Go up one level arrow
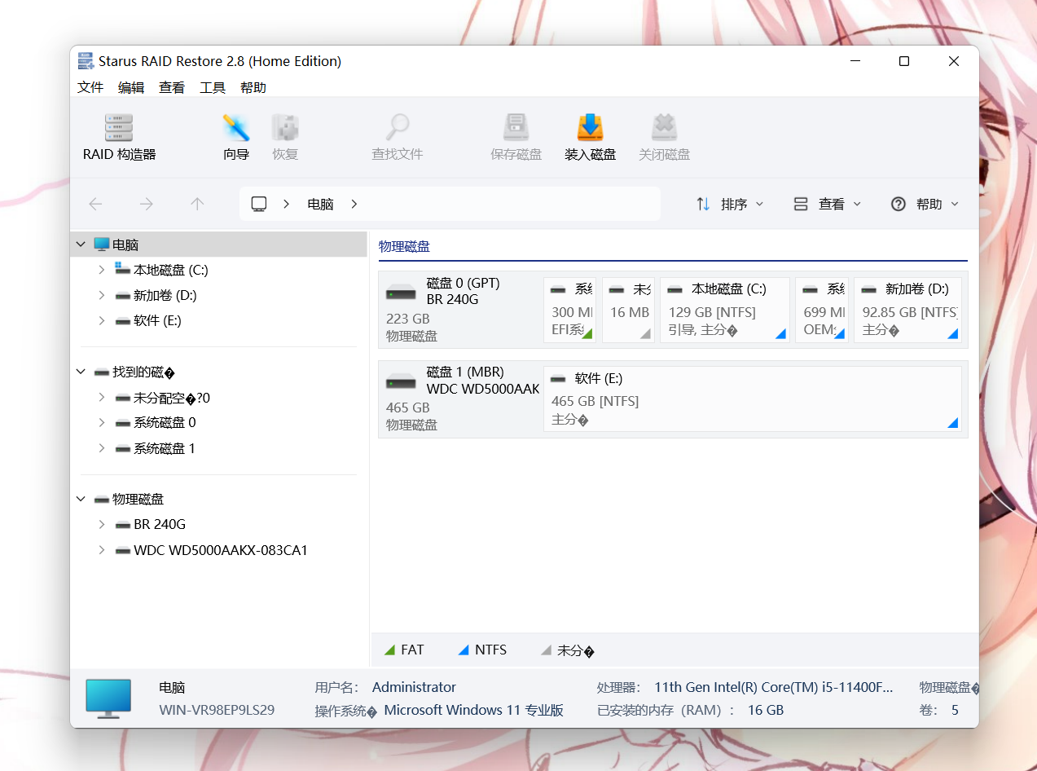 tap(197, 204)
